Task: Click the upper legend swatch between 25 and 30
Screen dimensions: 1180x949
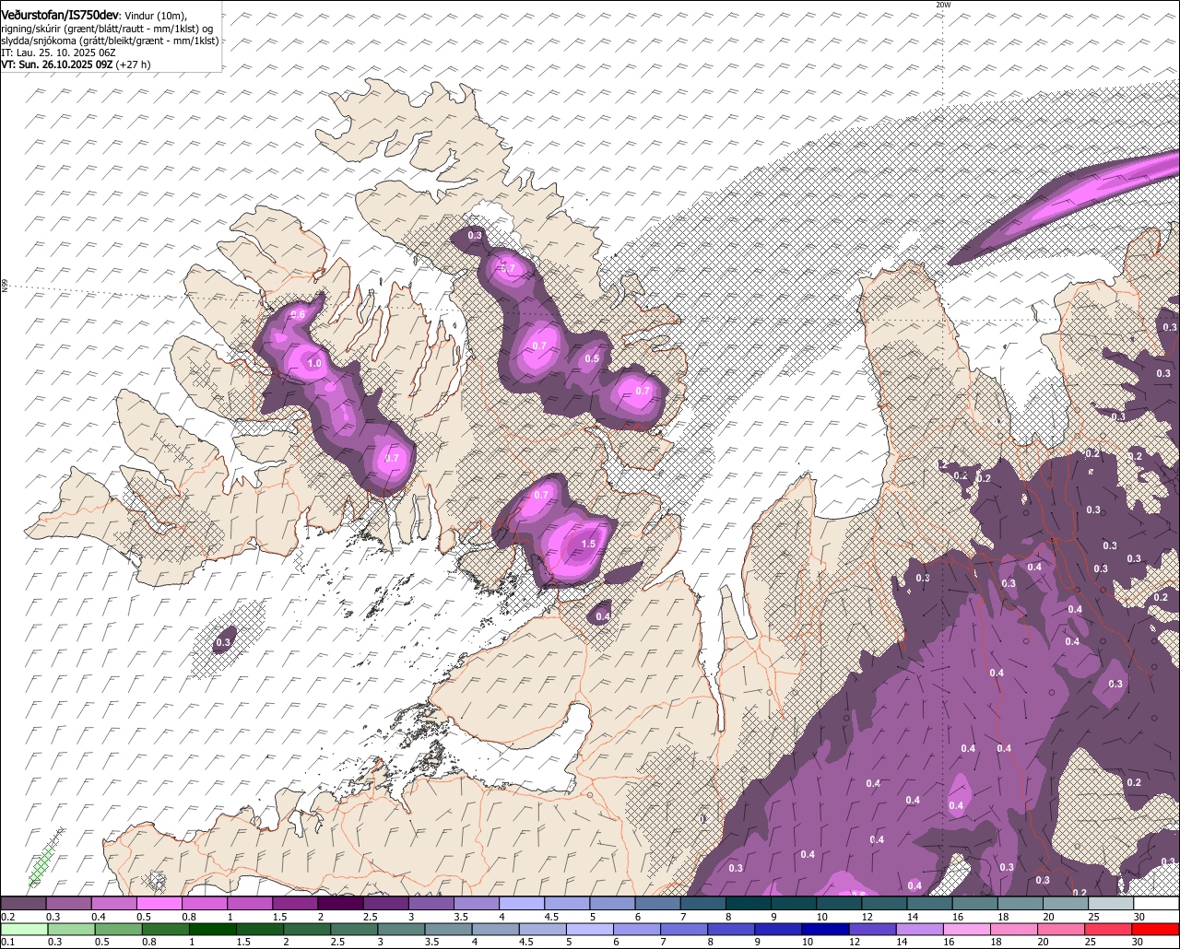Action: point(1112,904)
